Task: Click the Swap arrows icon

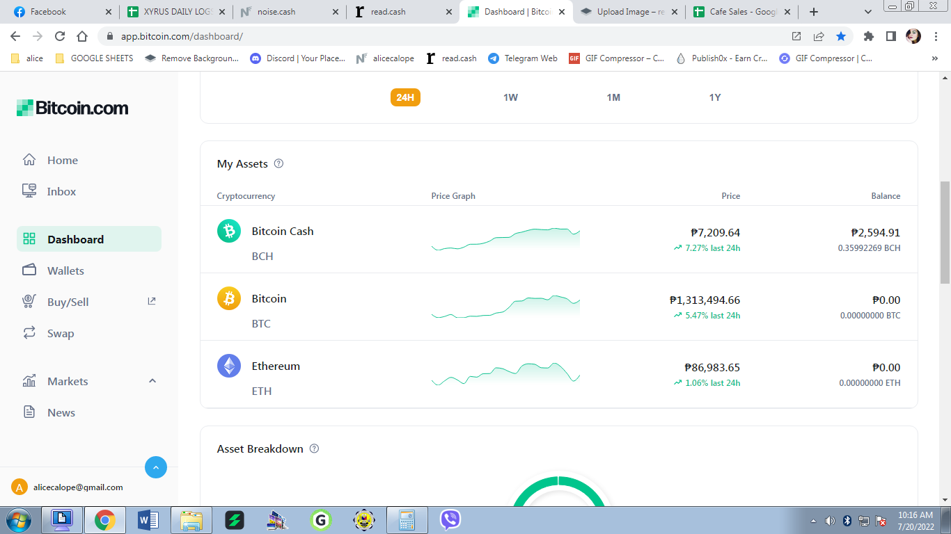Action: tap(29, 333)
